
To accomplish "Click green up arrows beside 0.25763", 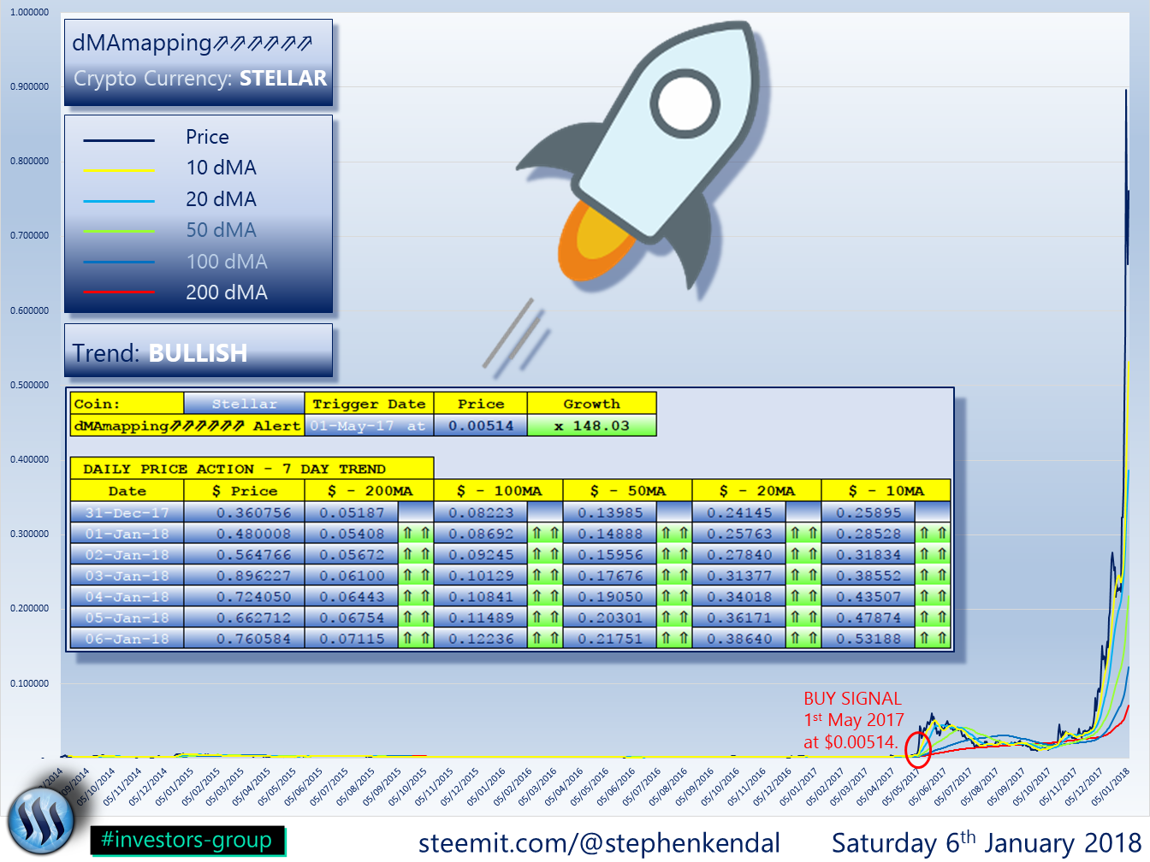I will click(x=803, y=534).
